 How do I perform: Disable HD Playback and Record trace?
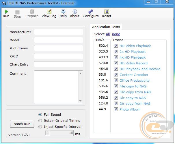pos(116,69)
